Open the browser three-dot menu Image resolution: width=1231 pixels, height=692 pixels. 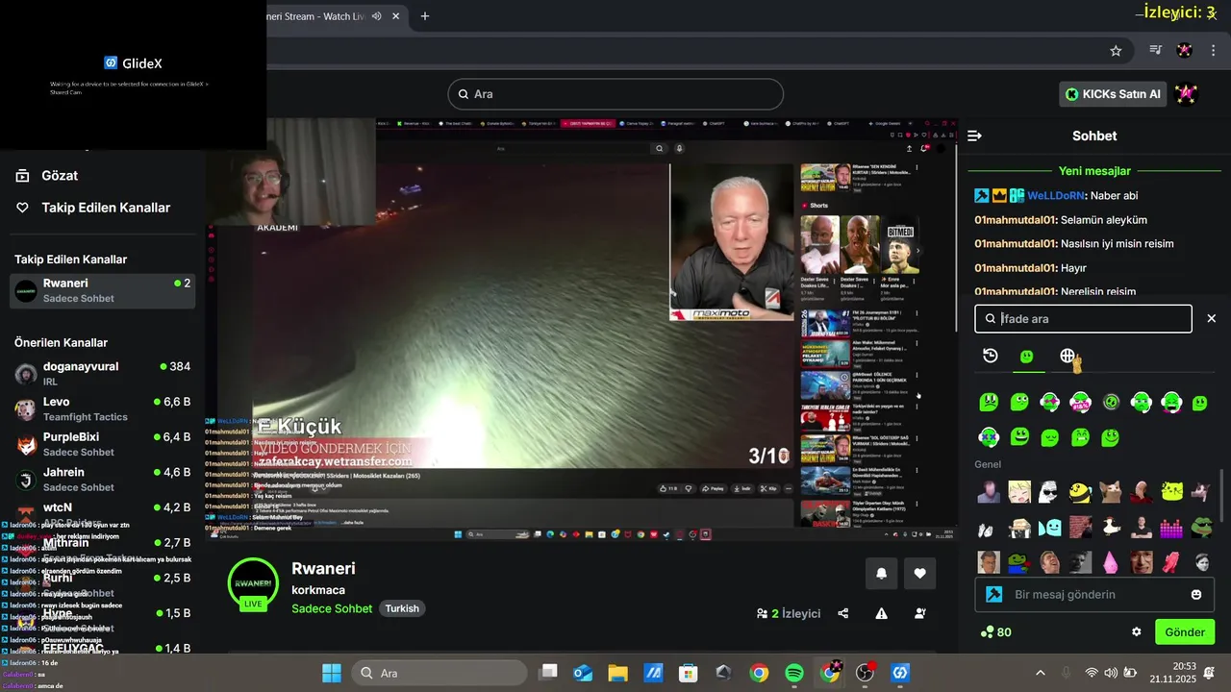point(1215,50)
